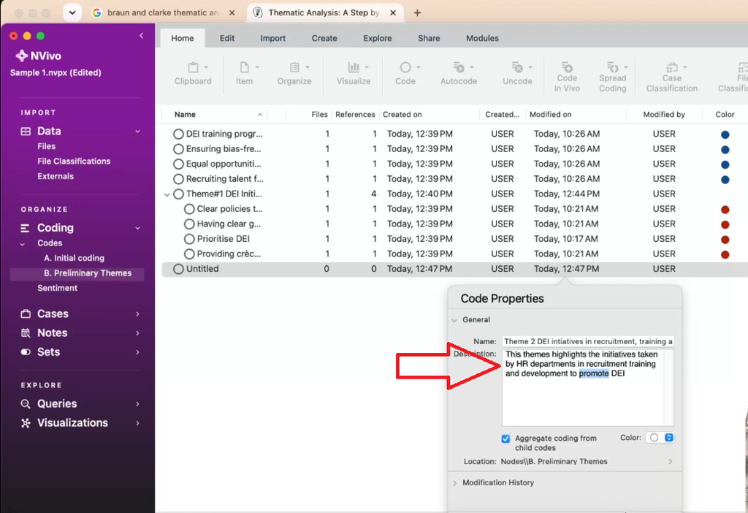Screen dimensions: 748x513
Task: Expand the Modification History section
Action: click(x=454, y=483)
